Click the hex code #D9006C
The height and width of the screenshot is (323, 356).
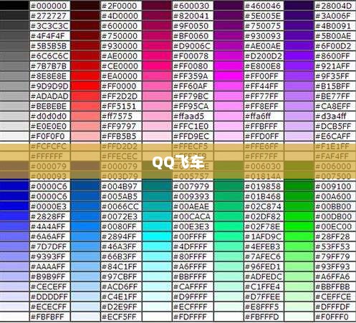pyautogui.click(x=192, y=46)
